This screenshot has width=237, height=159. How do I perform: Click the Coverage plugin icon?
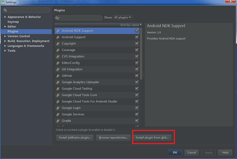click(x=58, y=50)
